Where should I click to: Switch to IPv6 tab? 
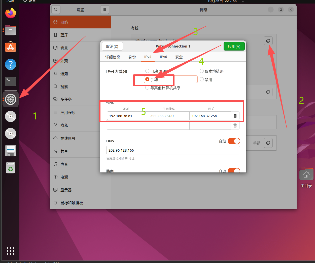(x=163, y=57)
